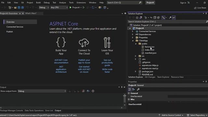Click the browser link folder toolbar icon

pos(100,7)
